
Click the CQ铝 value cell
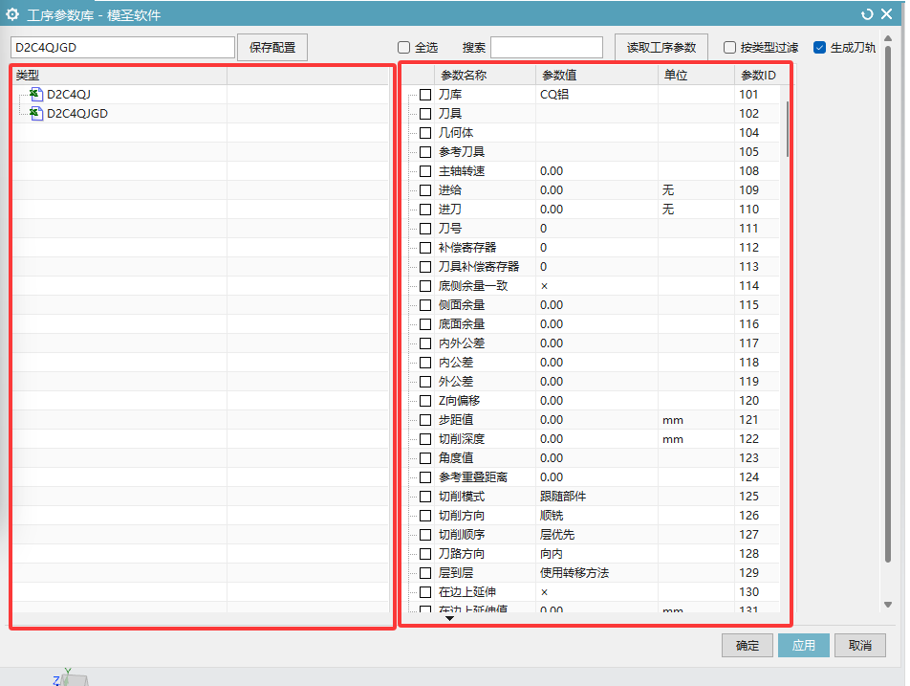(x=596, y=94)
